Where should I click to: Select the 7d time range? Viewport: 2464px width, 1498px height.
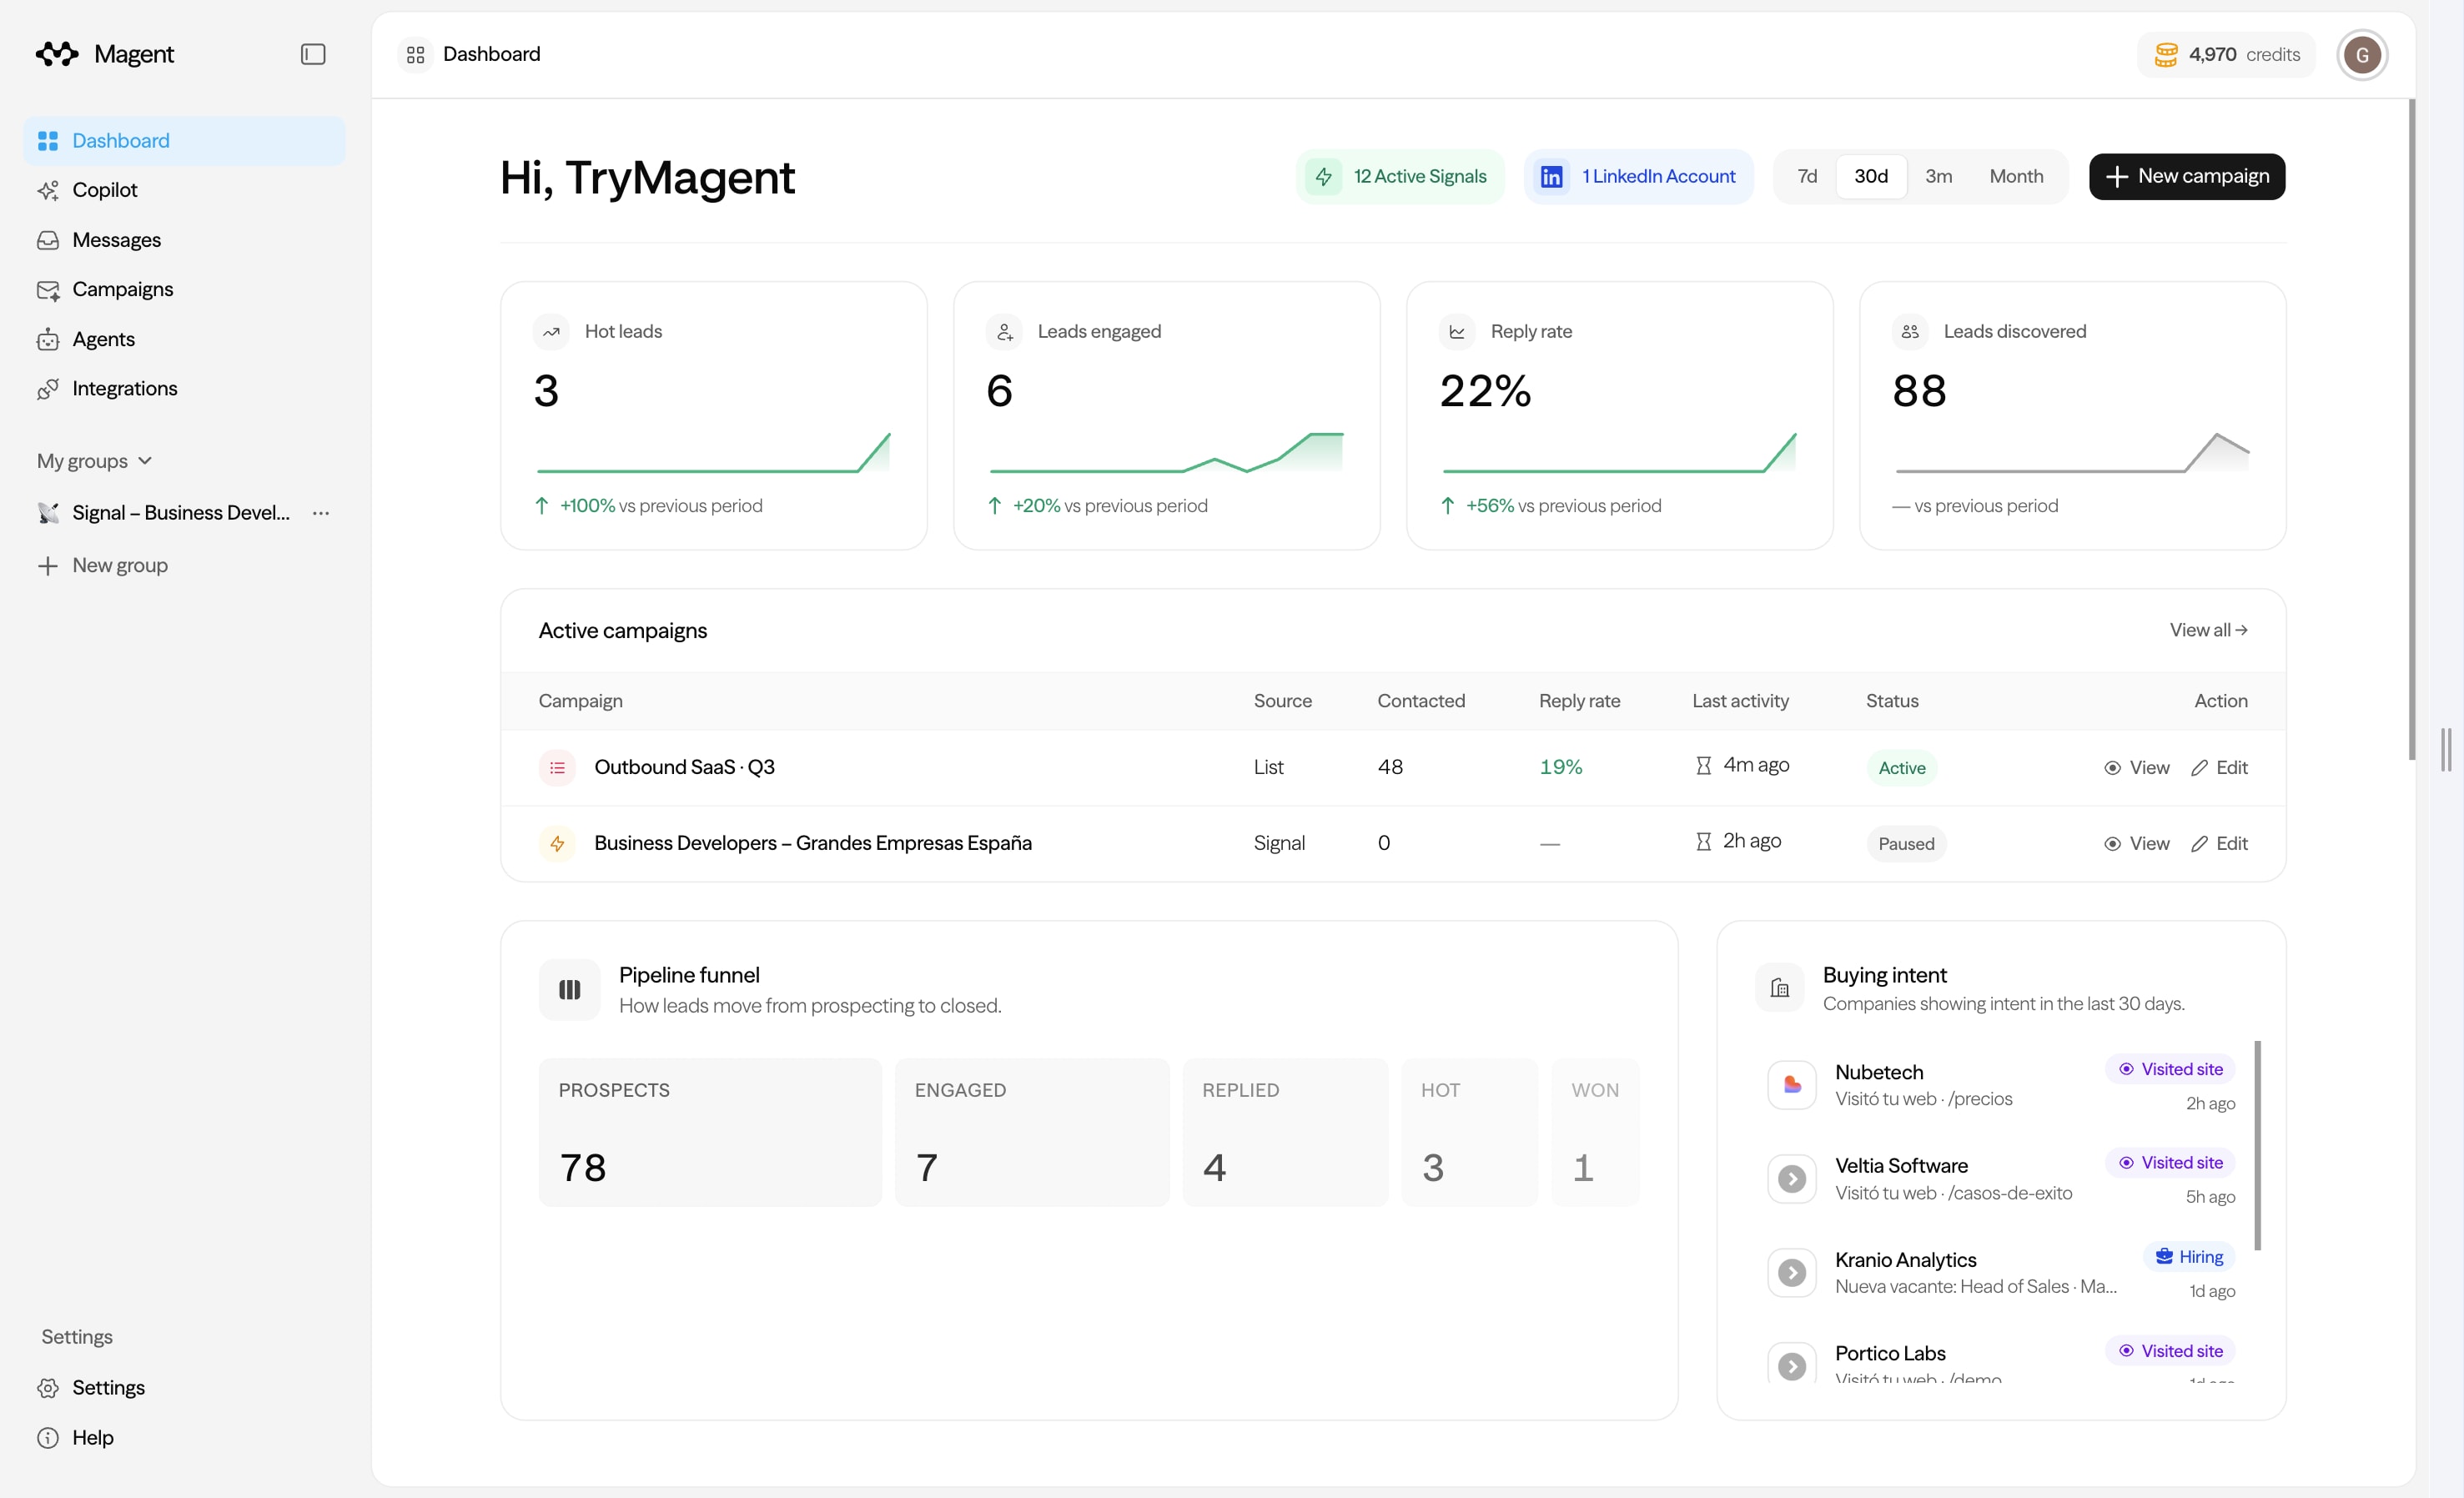[x=1807, y=177]
